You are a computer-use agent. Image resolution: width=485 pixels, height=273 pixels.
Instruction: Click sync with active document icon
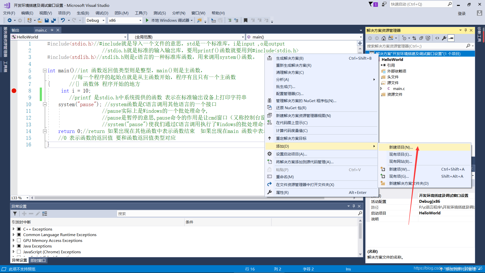(414, 38)
